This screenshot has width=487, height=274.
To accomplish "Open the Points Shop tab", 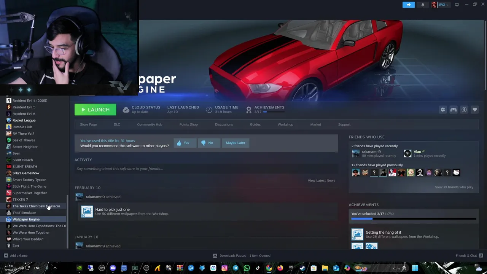I will pos(188,124).
